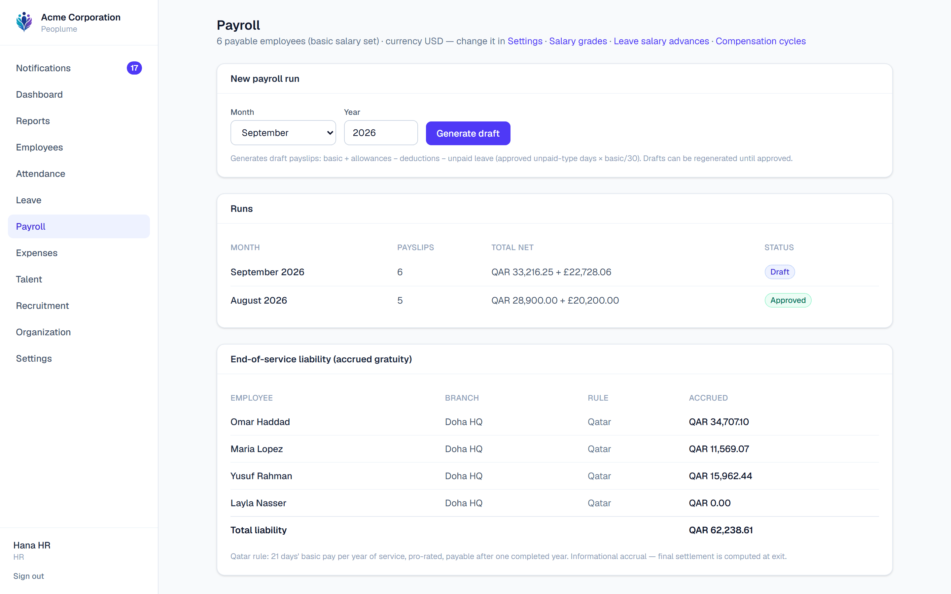Select employee Maria Lopez
This screenshot has width=951, height=594.
point(256,449)
